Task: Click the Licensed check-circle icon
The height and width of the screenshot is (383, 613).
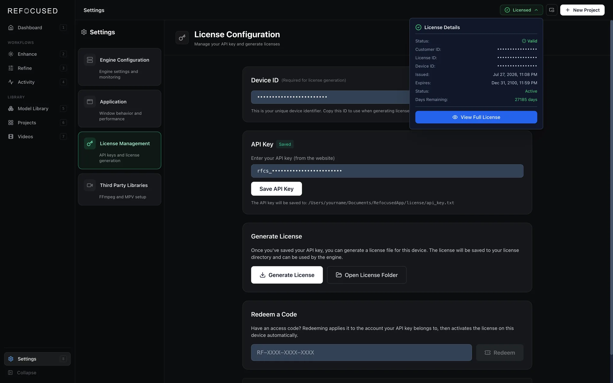Action: click(x=507, y=10)
